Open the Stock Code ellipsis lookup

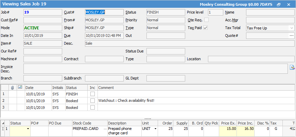(x=105, y=129)
